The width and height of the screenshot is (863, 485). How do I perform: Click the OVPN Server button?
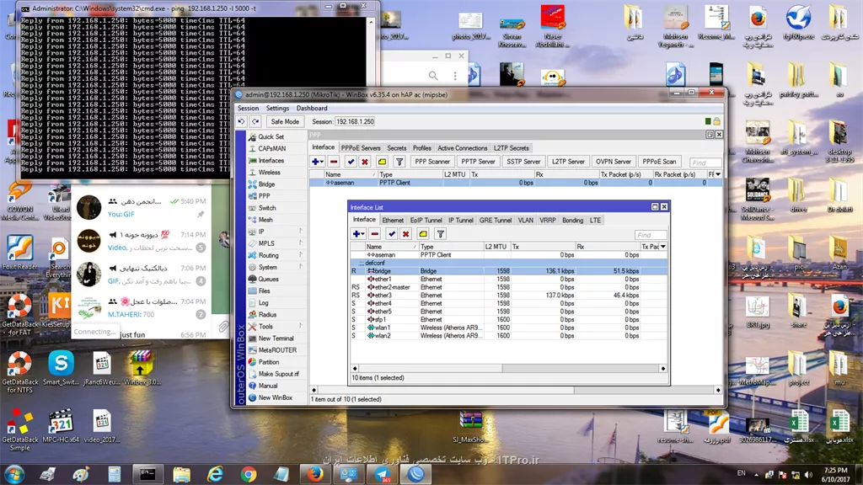point(614,162)
